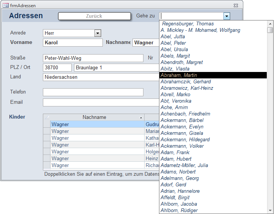The width and height of the screenshot is (274, 214).
Task: Choose Regensburger, Thomas from the list
Action: click(213, 24)
